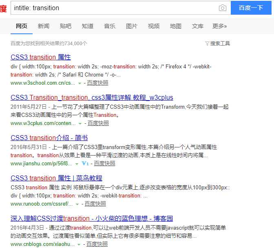The width and height of the screenshot is (274, 250).
Task: Click the date text 2016年4月3日
Action: 27,228
